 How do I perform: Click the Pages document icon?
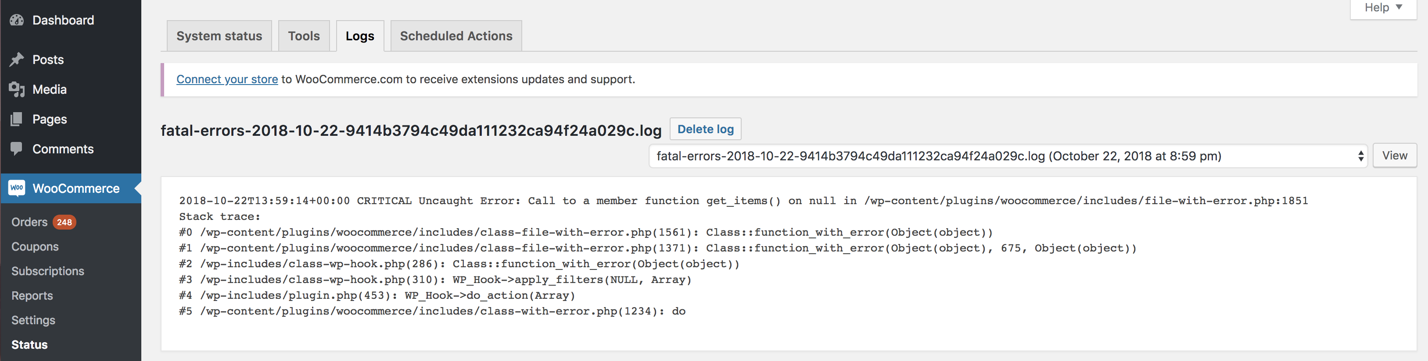click(x=17, y=120)
